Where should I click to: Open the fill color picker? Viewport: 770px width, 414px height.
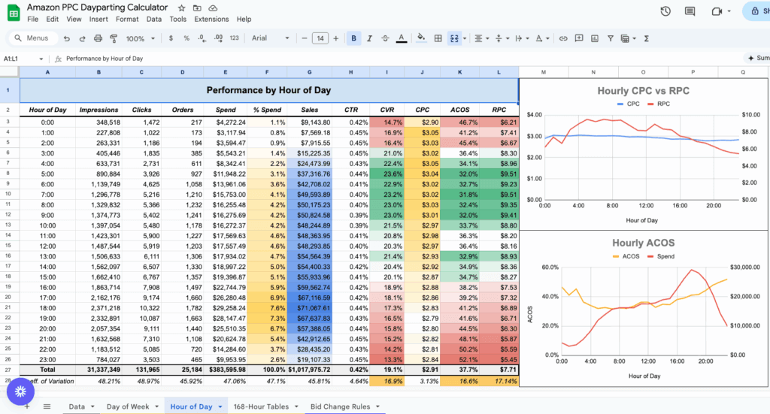click(x=420, y=38)
